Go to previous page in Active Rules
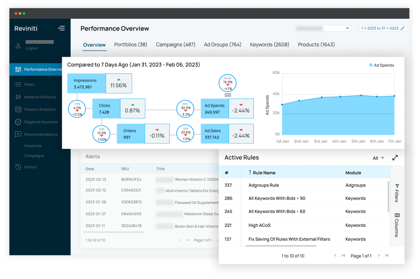Screen dimensions: 420x279 coord(335,255)
